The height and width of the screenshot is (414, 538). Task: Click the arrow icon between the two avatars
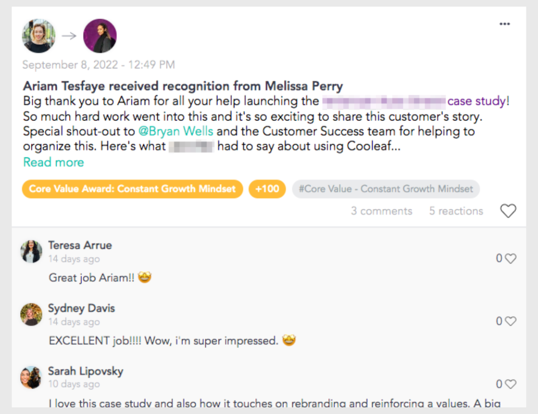coord(69,36)
